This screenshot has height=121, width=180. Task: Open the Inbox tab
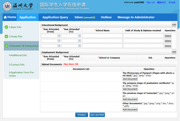[x=85, y=17]
